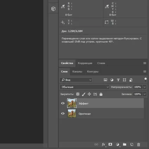
Task: Create a new layer with bottom icon
Action: click(132, 144)
